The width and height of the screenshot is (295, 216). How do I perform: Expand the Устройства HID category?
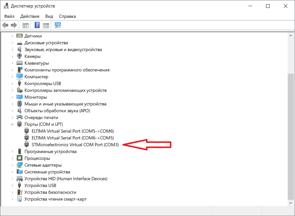click(x=12, y=179)
